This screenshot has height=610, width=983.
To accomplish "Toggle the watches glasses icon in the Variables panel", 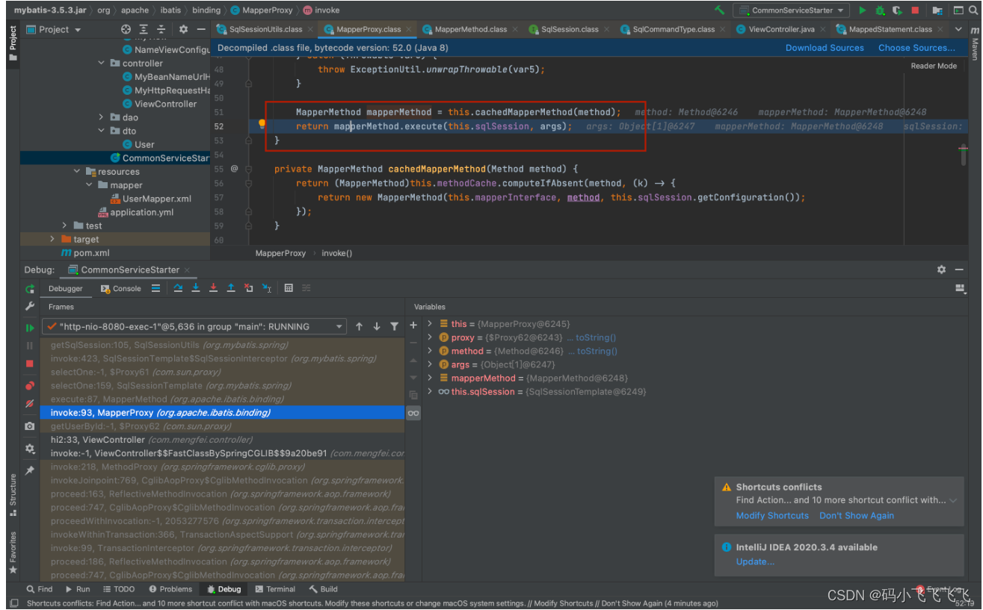I will click(x=413, y=413).
